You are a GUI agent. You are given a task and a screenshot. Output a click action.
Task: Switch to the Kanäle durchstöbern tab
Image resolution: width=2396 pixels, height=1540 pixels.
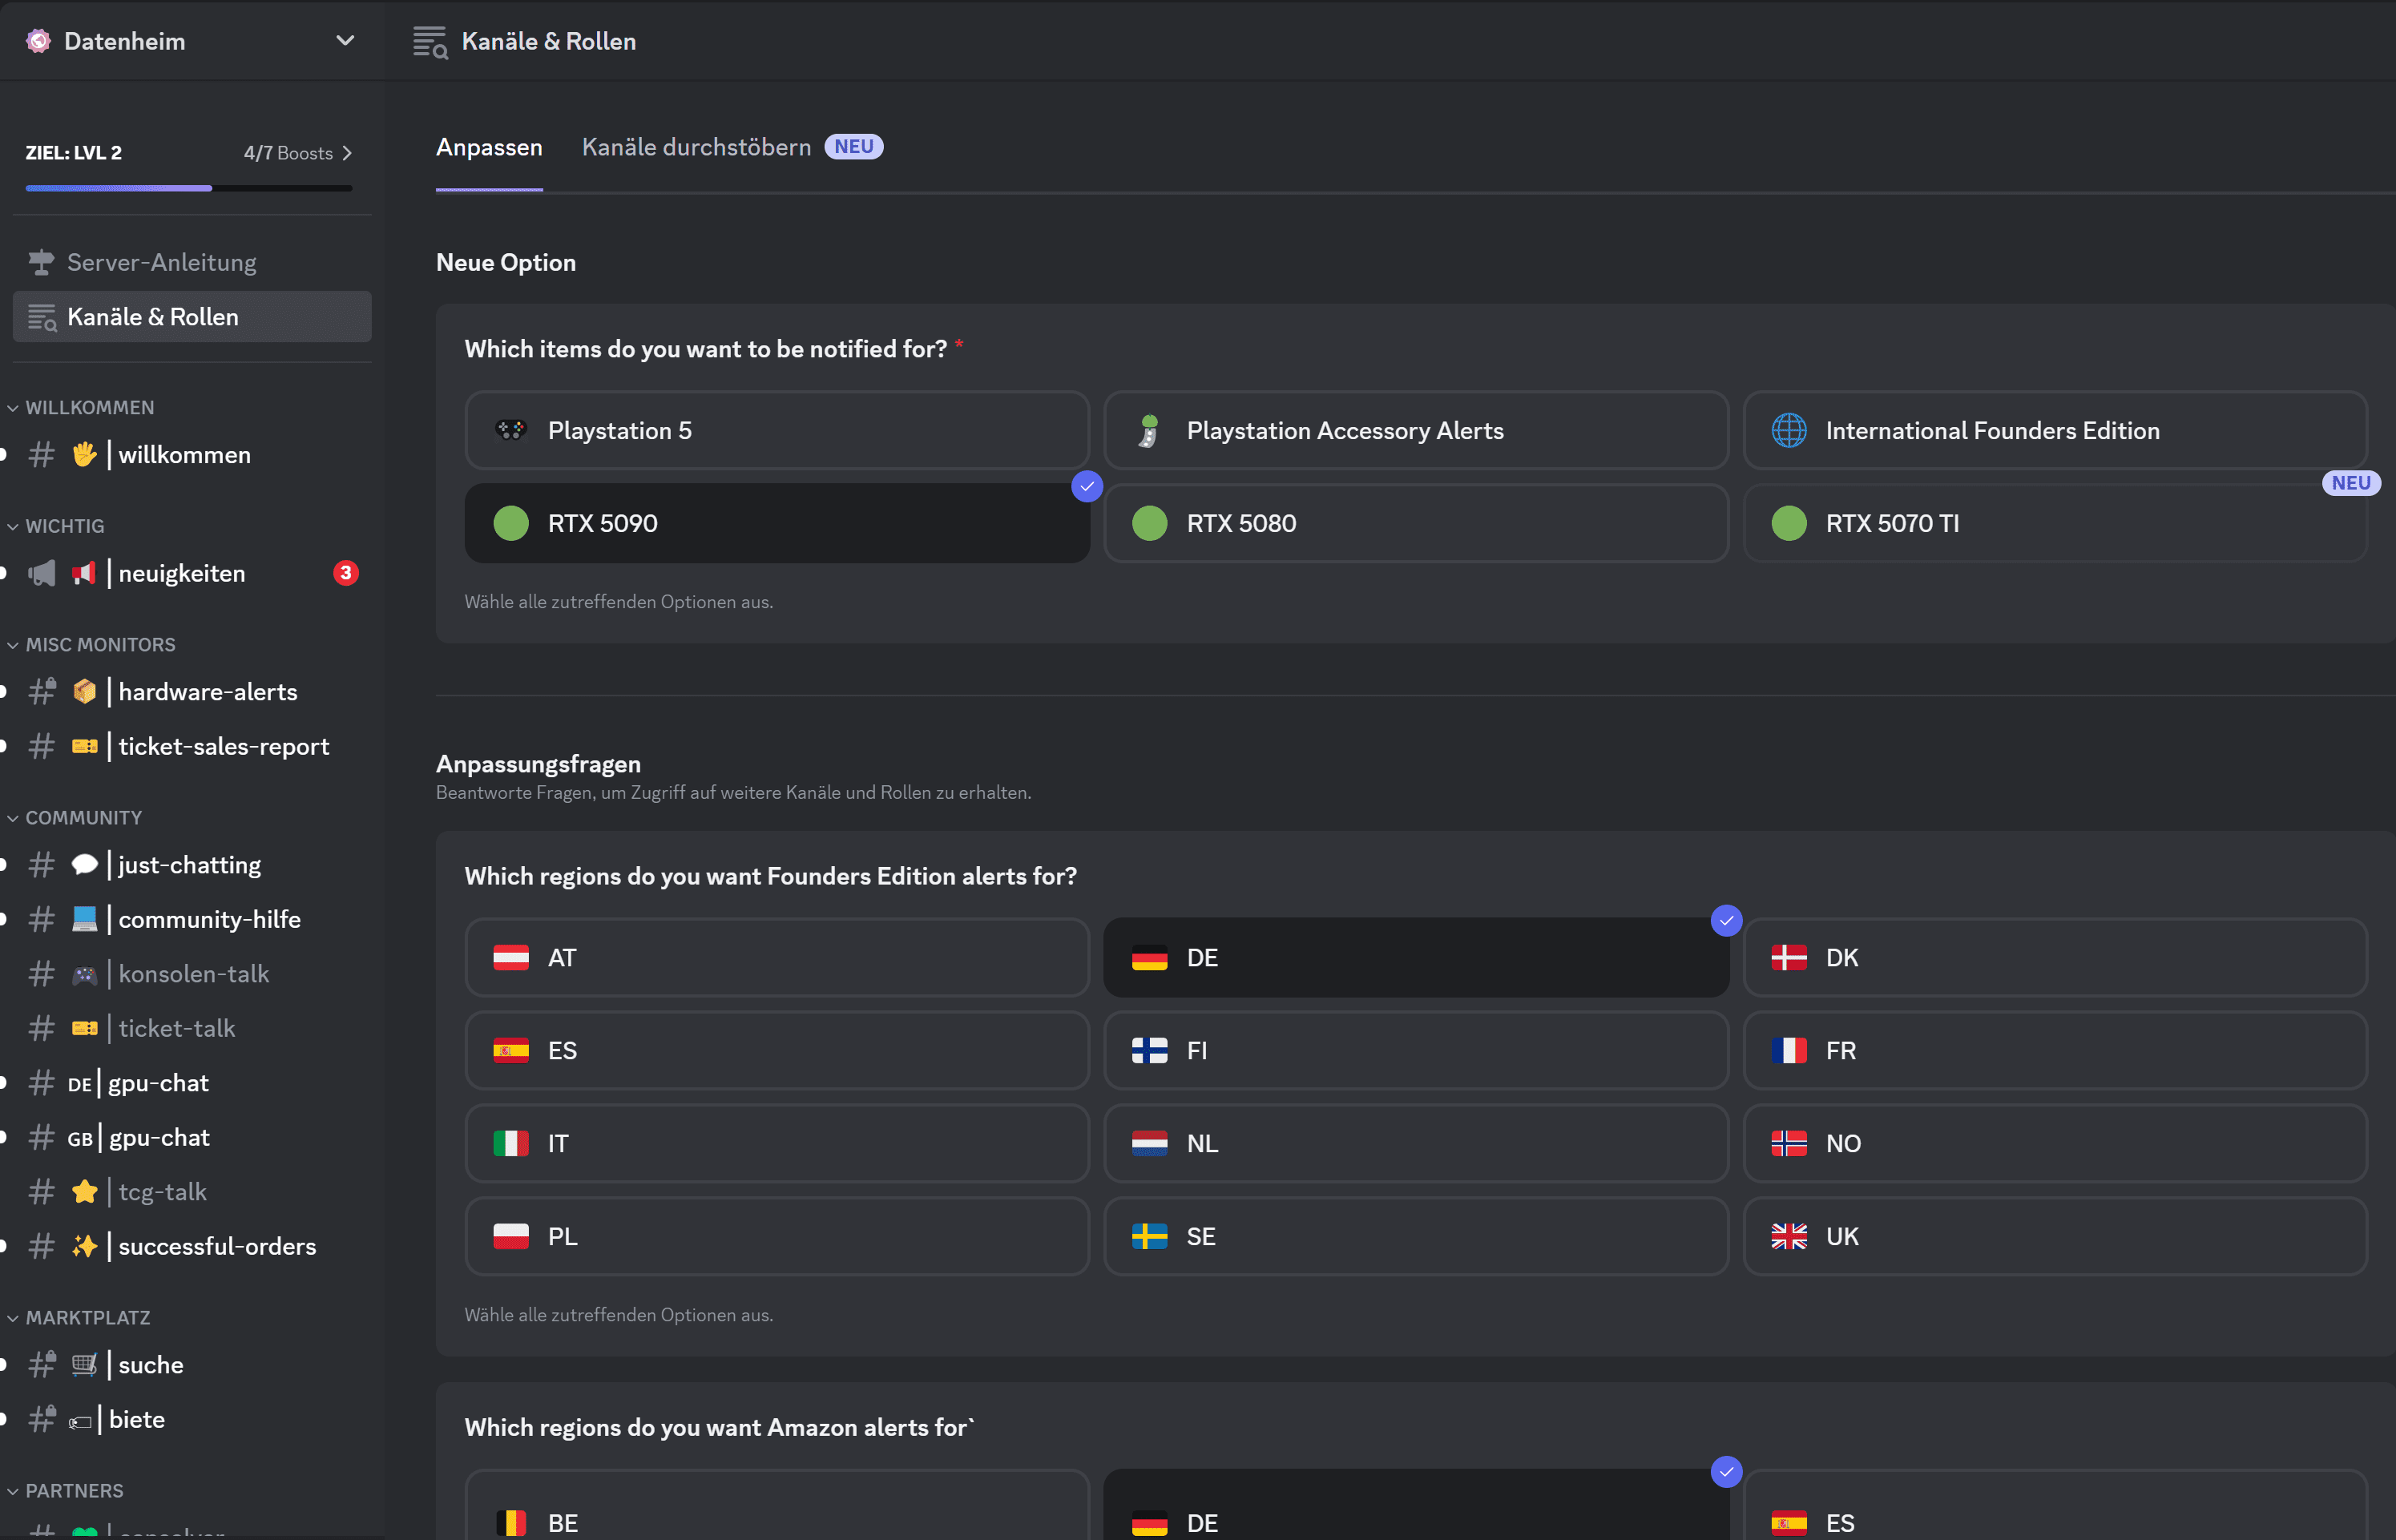(x=696, y=147)
